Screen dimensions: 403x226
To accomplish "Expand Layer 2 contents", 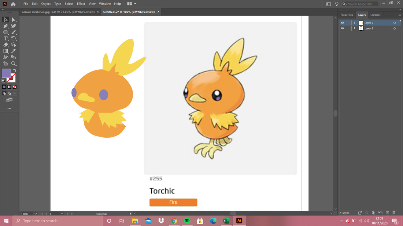I will point(354,23).
